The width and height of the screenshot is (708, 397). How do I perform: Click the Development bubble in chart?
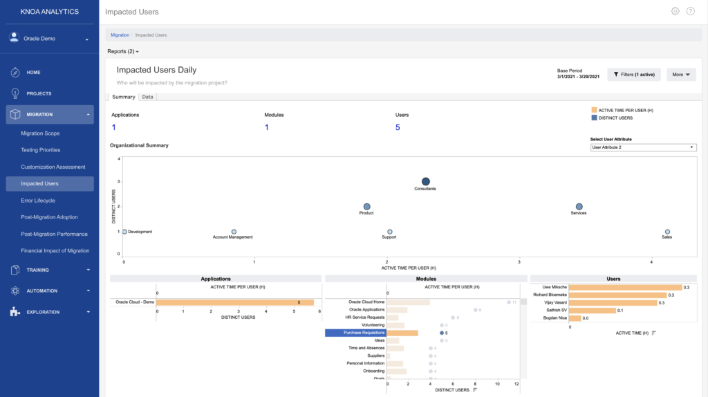click(124, 232)
